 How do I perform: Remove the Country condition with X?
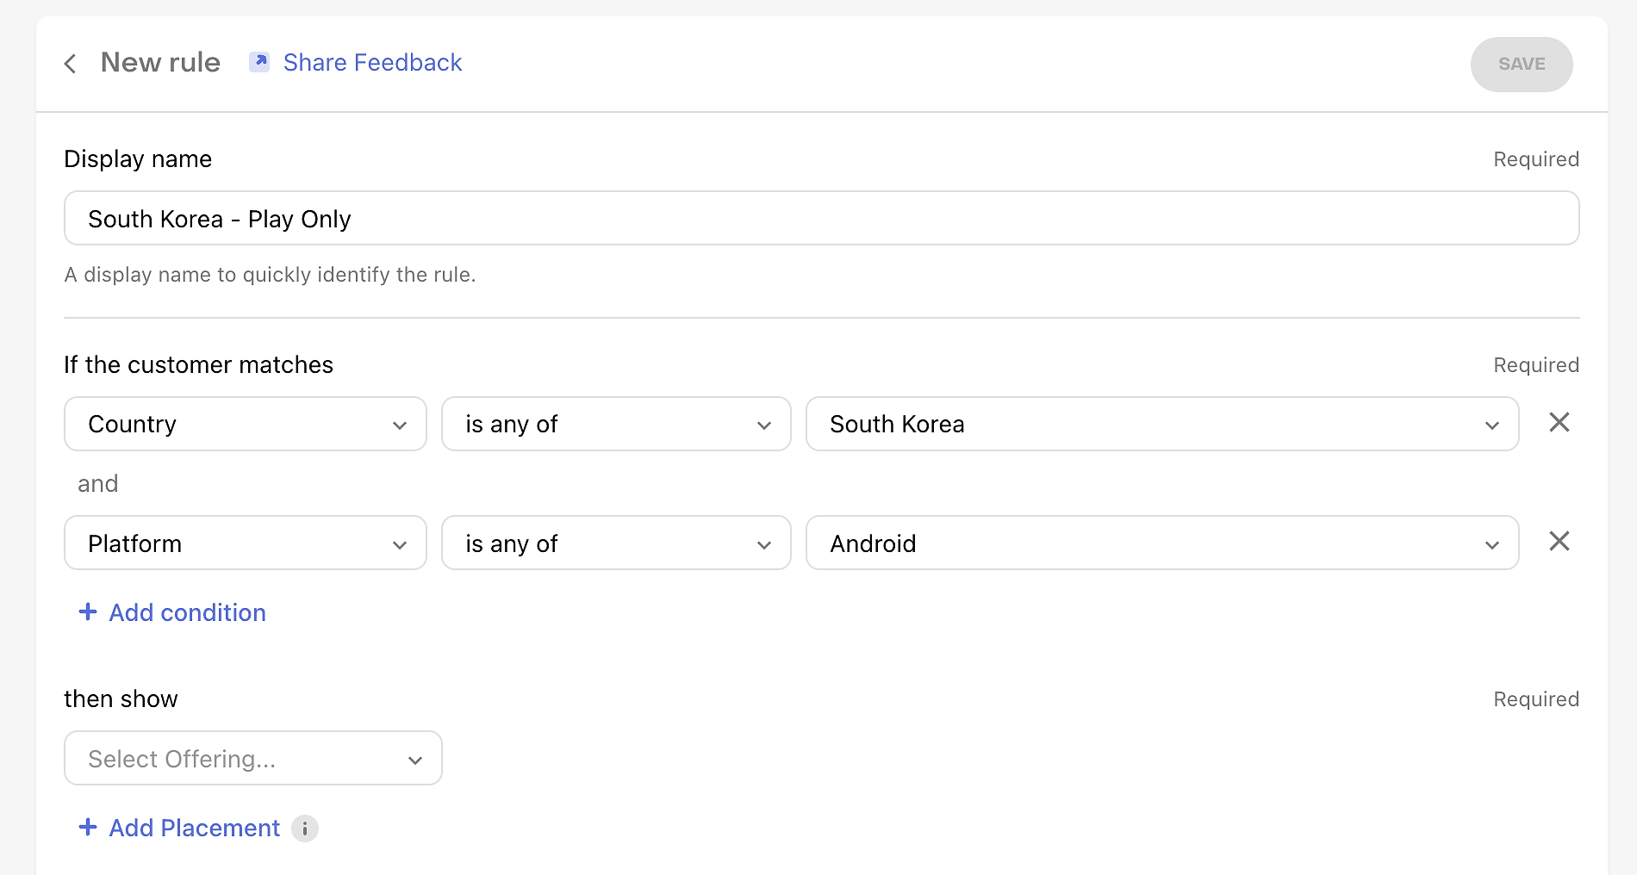(x=1559, y=422)
